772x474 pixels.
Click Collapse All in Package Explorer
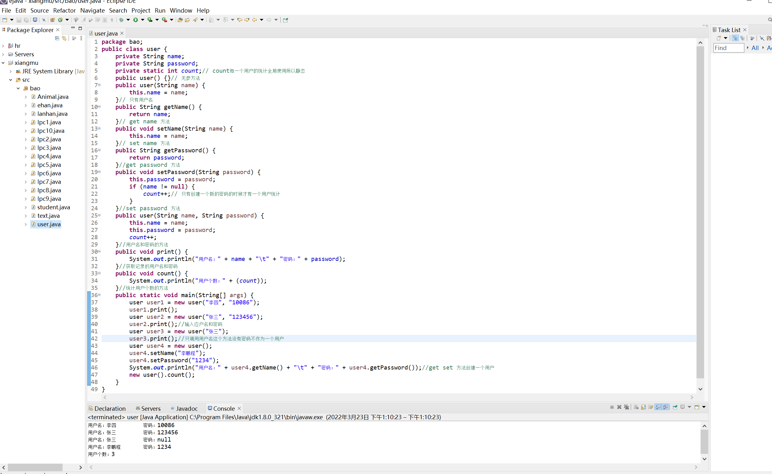57,38
